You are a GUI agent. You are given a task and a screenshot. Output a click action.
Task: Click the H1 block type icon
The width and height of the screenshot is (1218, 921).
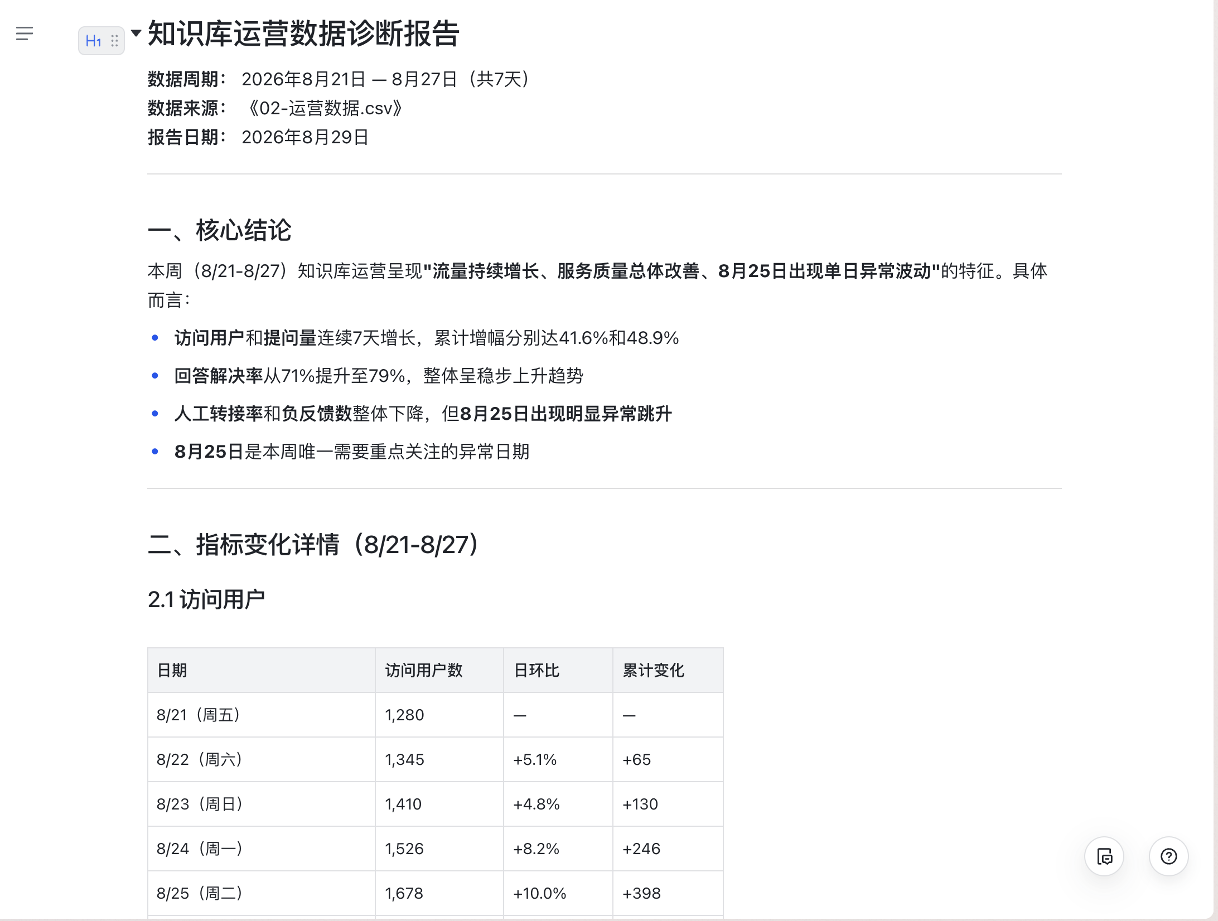pyautogui.click(x=93, y=41)
